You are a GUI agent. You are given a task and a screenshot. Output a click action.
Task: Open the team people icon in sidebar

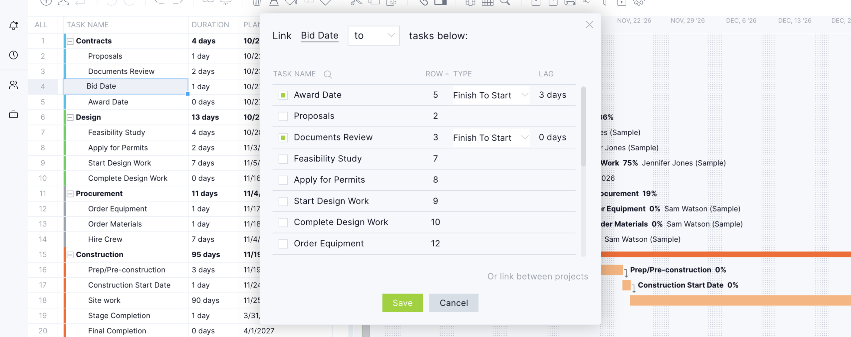[x=14, y=85]
